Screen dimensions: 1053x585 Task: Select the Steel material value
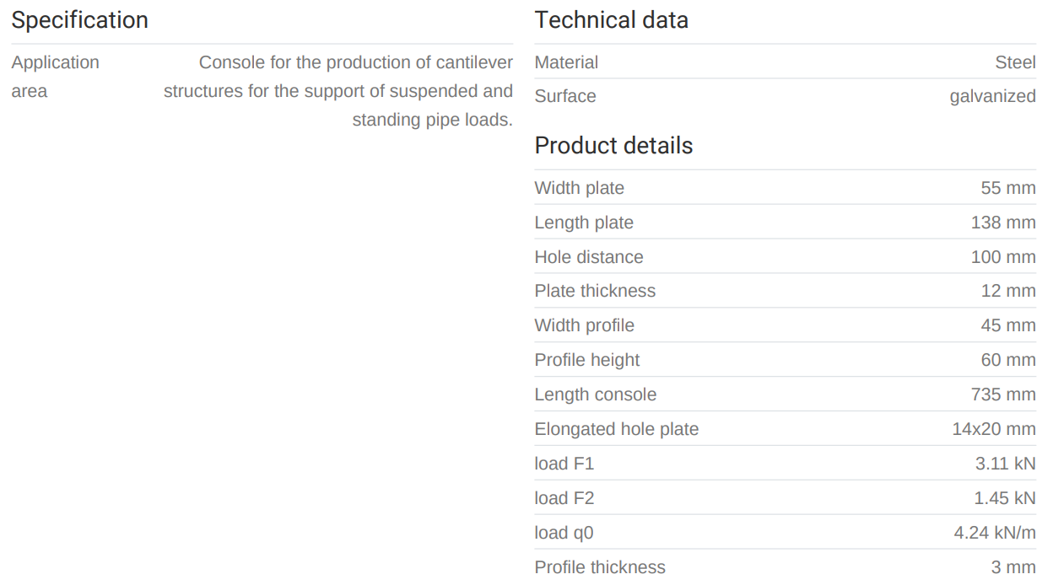tap(1015, 62)
